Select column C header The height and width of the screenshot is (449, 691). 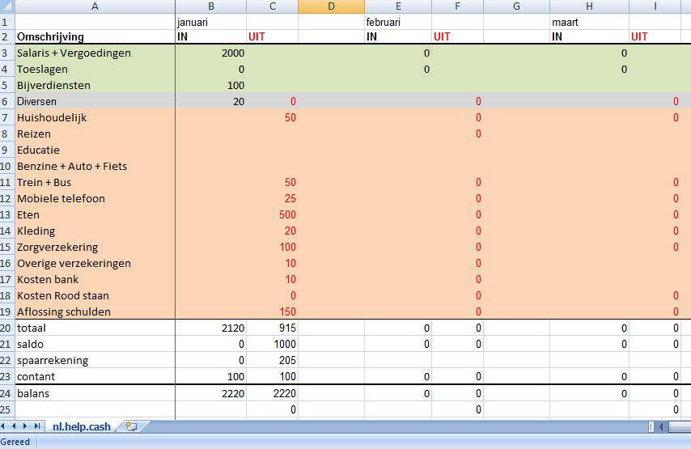coord(273,6)
